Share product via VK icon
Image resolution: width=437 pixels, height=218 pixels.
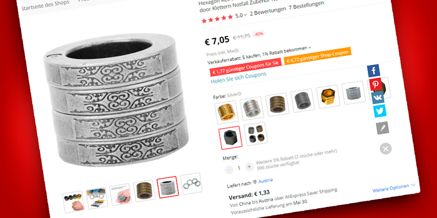(378, 98)
